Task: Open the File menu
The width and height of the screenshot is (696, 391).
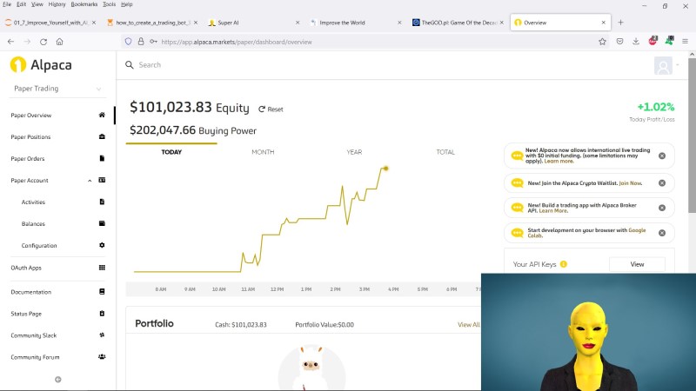Action: [7, 4]
